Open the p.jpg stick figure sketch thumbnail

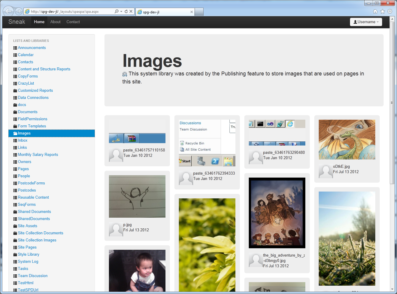(137, 196)
